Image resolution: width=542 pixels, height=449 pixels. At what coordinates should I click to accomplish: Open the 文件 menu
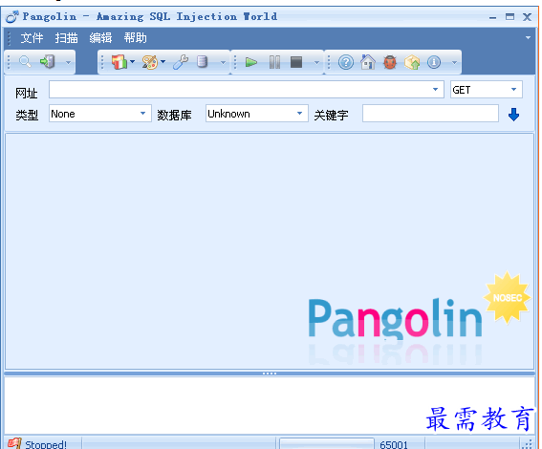pyautogui.click(x=32, y=38)
